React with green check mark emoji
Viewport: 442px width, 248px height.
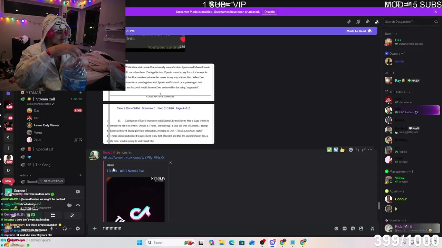tap(329, 150)
